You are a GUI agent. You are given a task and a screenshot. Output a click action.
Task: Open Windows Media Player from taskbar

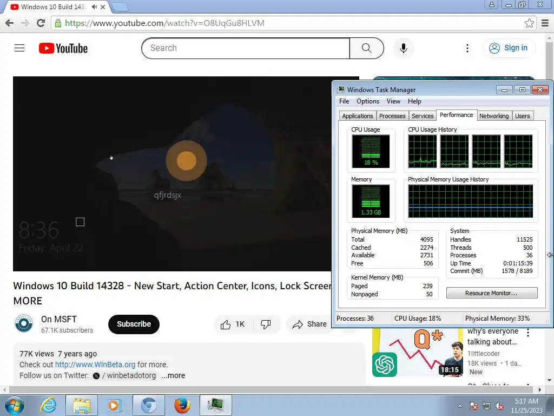[x=114, y=405]
